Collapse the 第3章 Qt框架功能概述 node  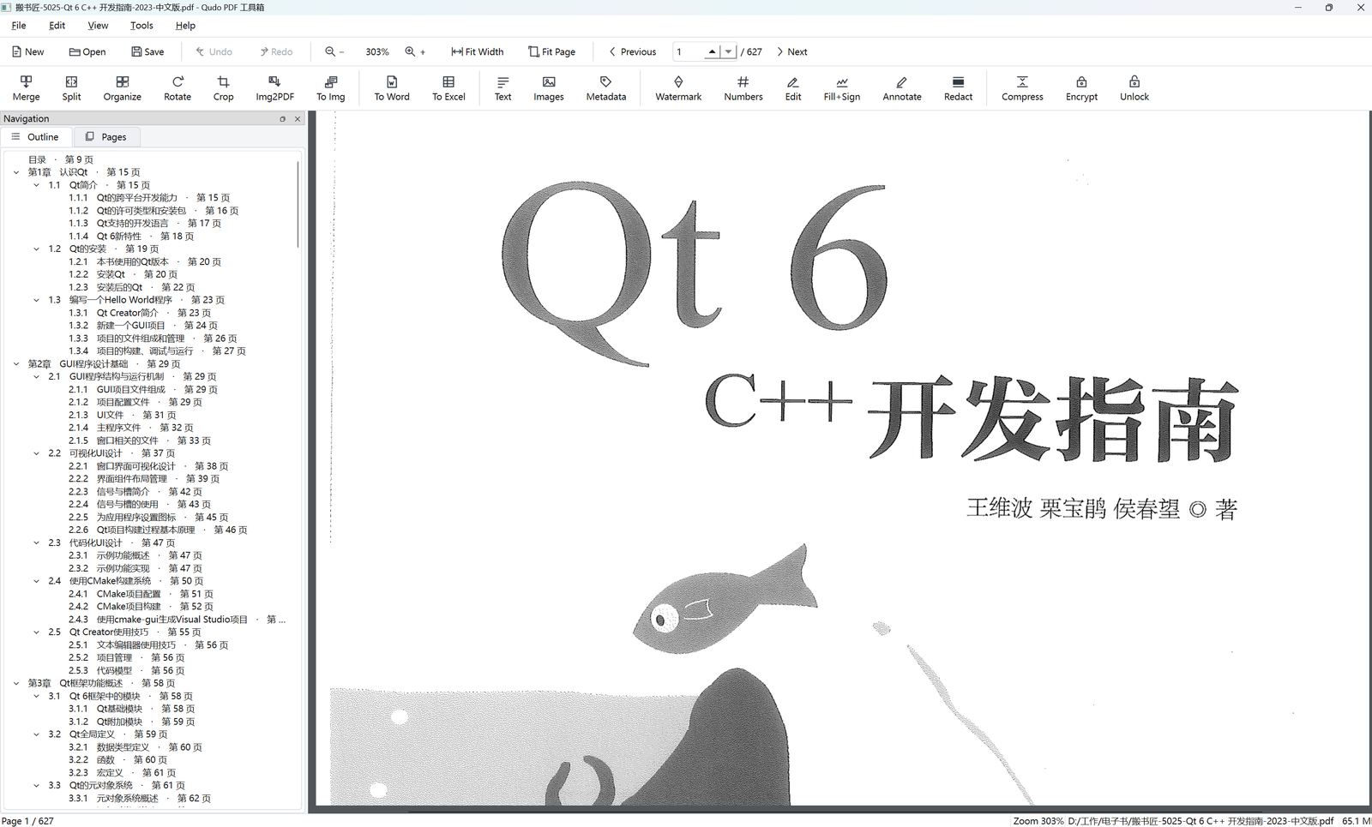click(16, 683)
